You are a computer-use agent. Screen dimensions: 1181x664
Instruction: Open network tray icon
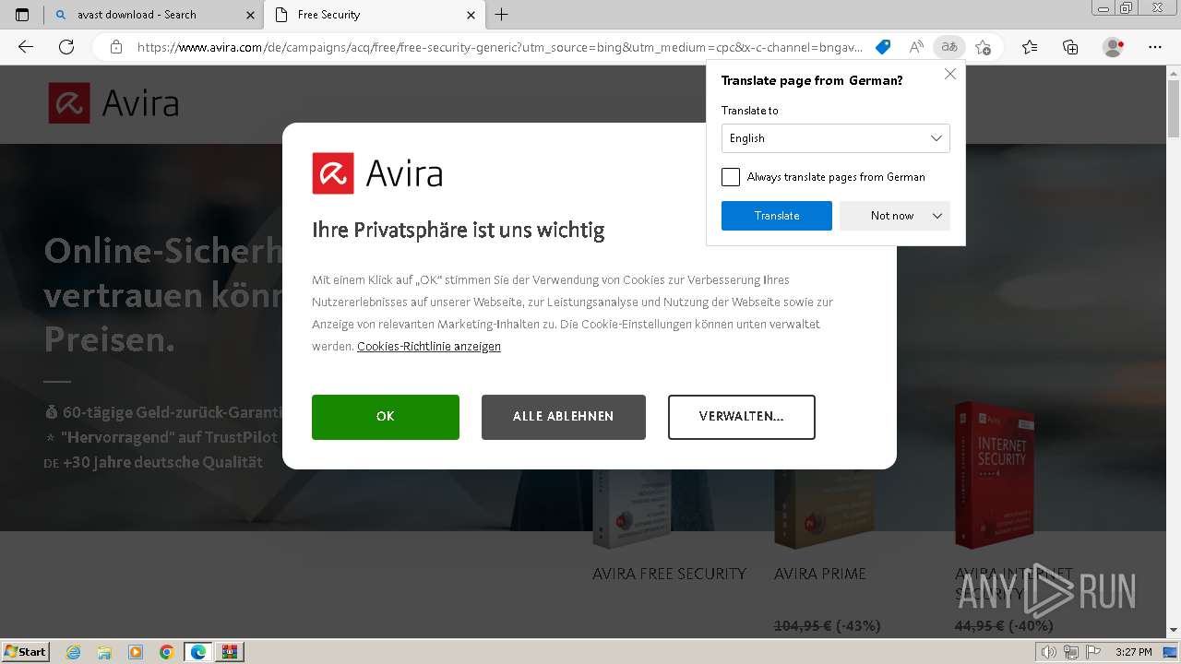tap(1070, 653)
